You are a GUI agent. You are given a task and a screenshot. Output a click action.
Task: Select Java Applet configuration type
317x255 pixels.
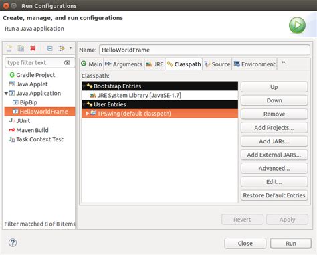pyautogui.click(x=32, y=84)
